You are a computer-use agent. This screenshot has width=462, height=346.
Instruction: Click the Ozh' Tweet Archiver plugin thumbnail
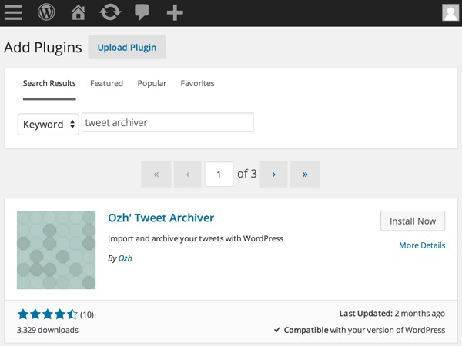tap(56, 250)
